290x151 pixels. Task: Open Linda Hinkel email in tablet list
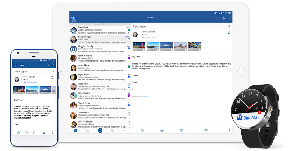point(100,115)
